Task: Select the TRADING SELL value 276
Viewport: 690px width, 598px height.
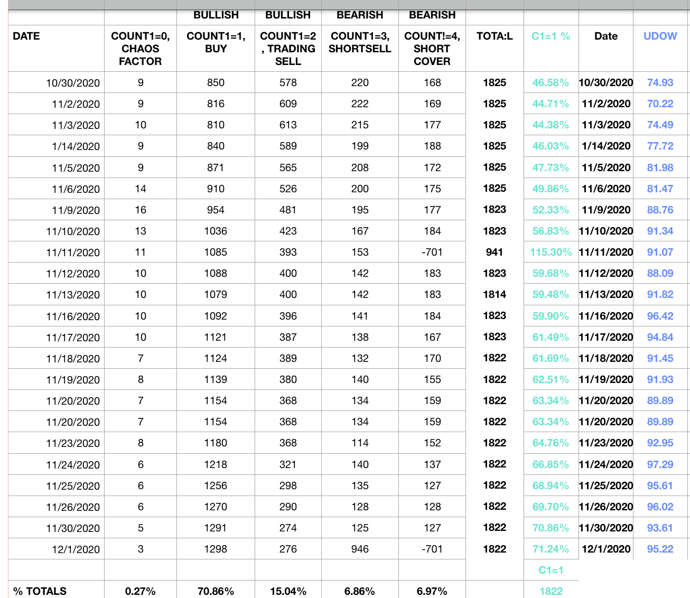Action: (288, 549)
